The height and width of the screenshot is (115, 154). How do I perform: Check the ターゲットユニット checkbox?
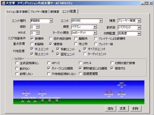pyautogui.click(x=85, y=54)
